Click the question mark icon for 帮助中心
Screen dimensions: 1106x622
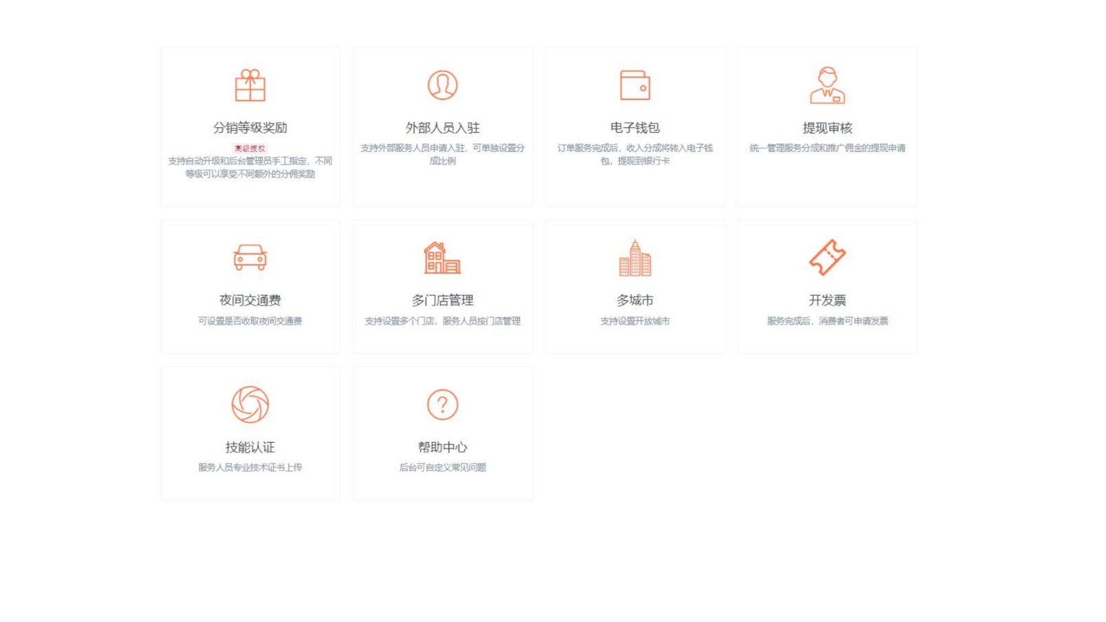(442, 404)
